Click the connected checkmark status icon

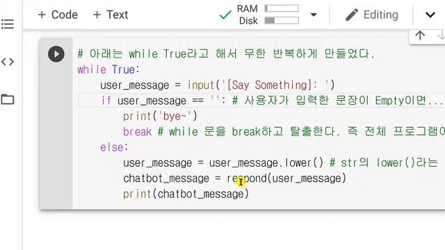225,15
